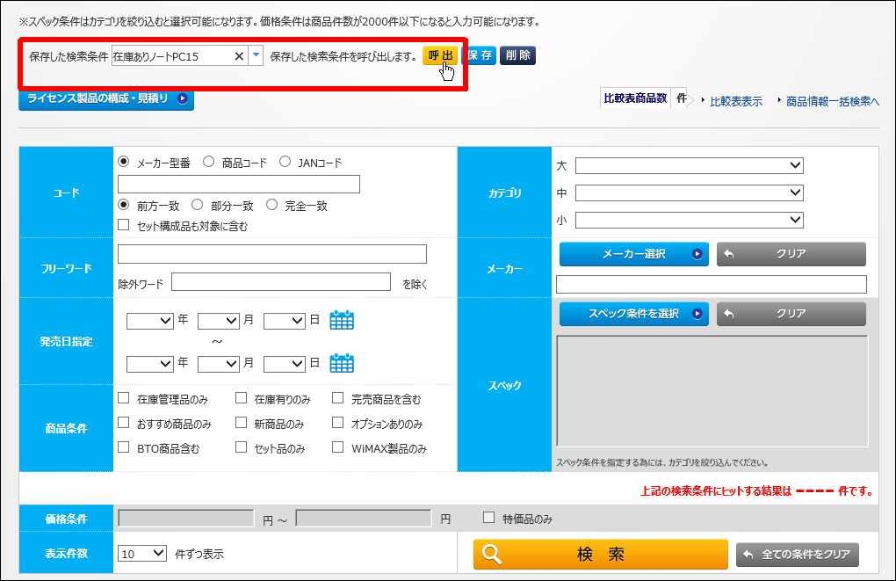Select 部分一致 partial match option
Viewport: 896px width, 581px height.
[198, 205]
